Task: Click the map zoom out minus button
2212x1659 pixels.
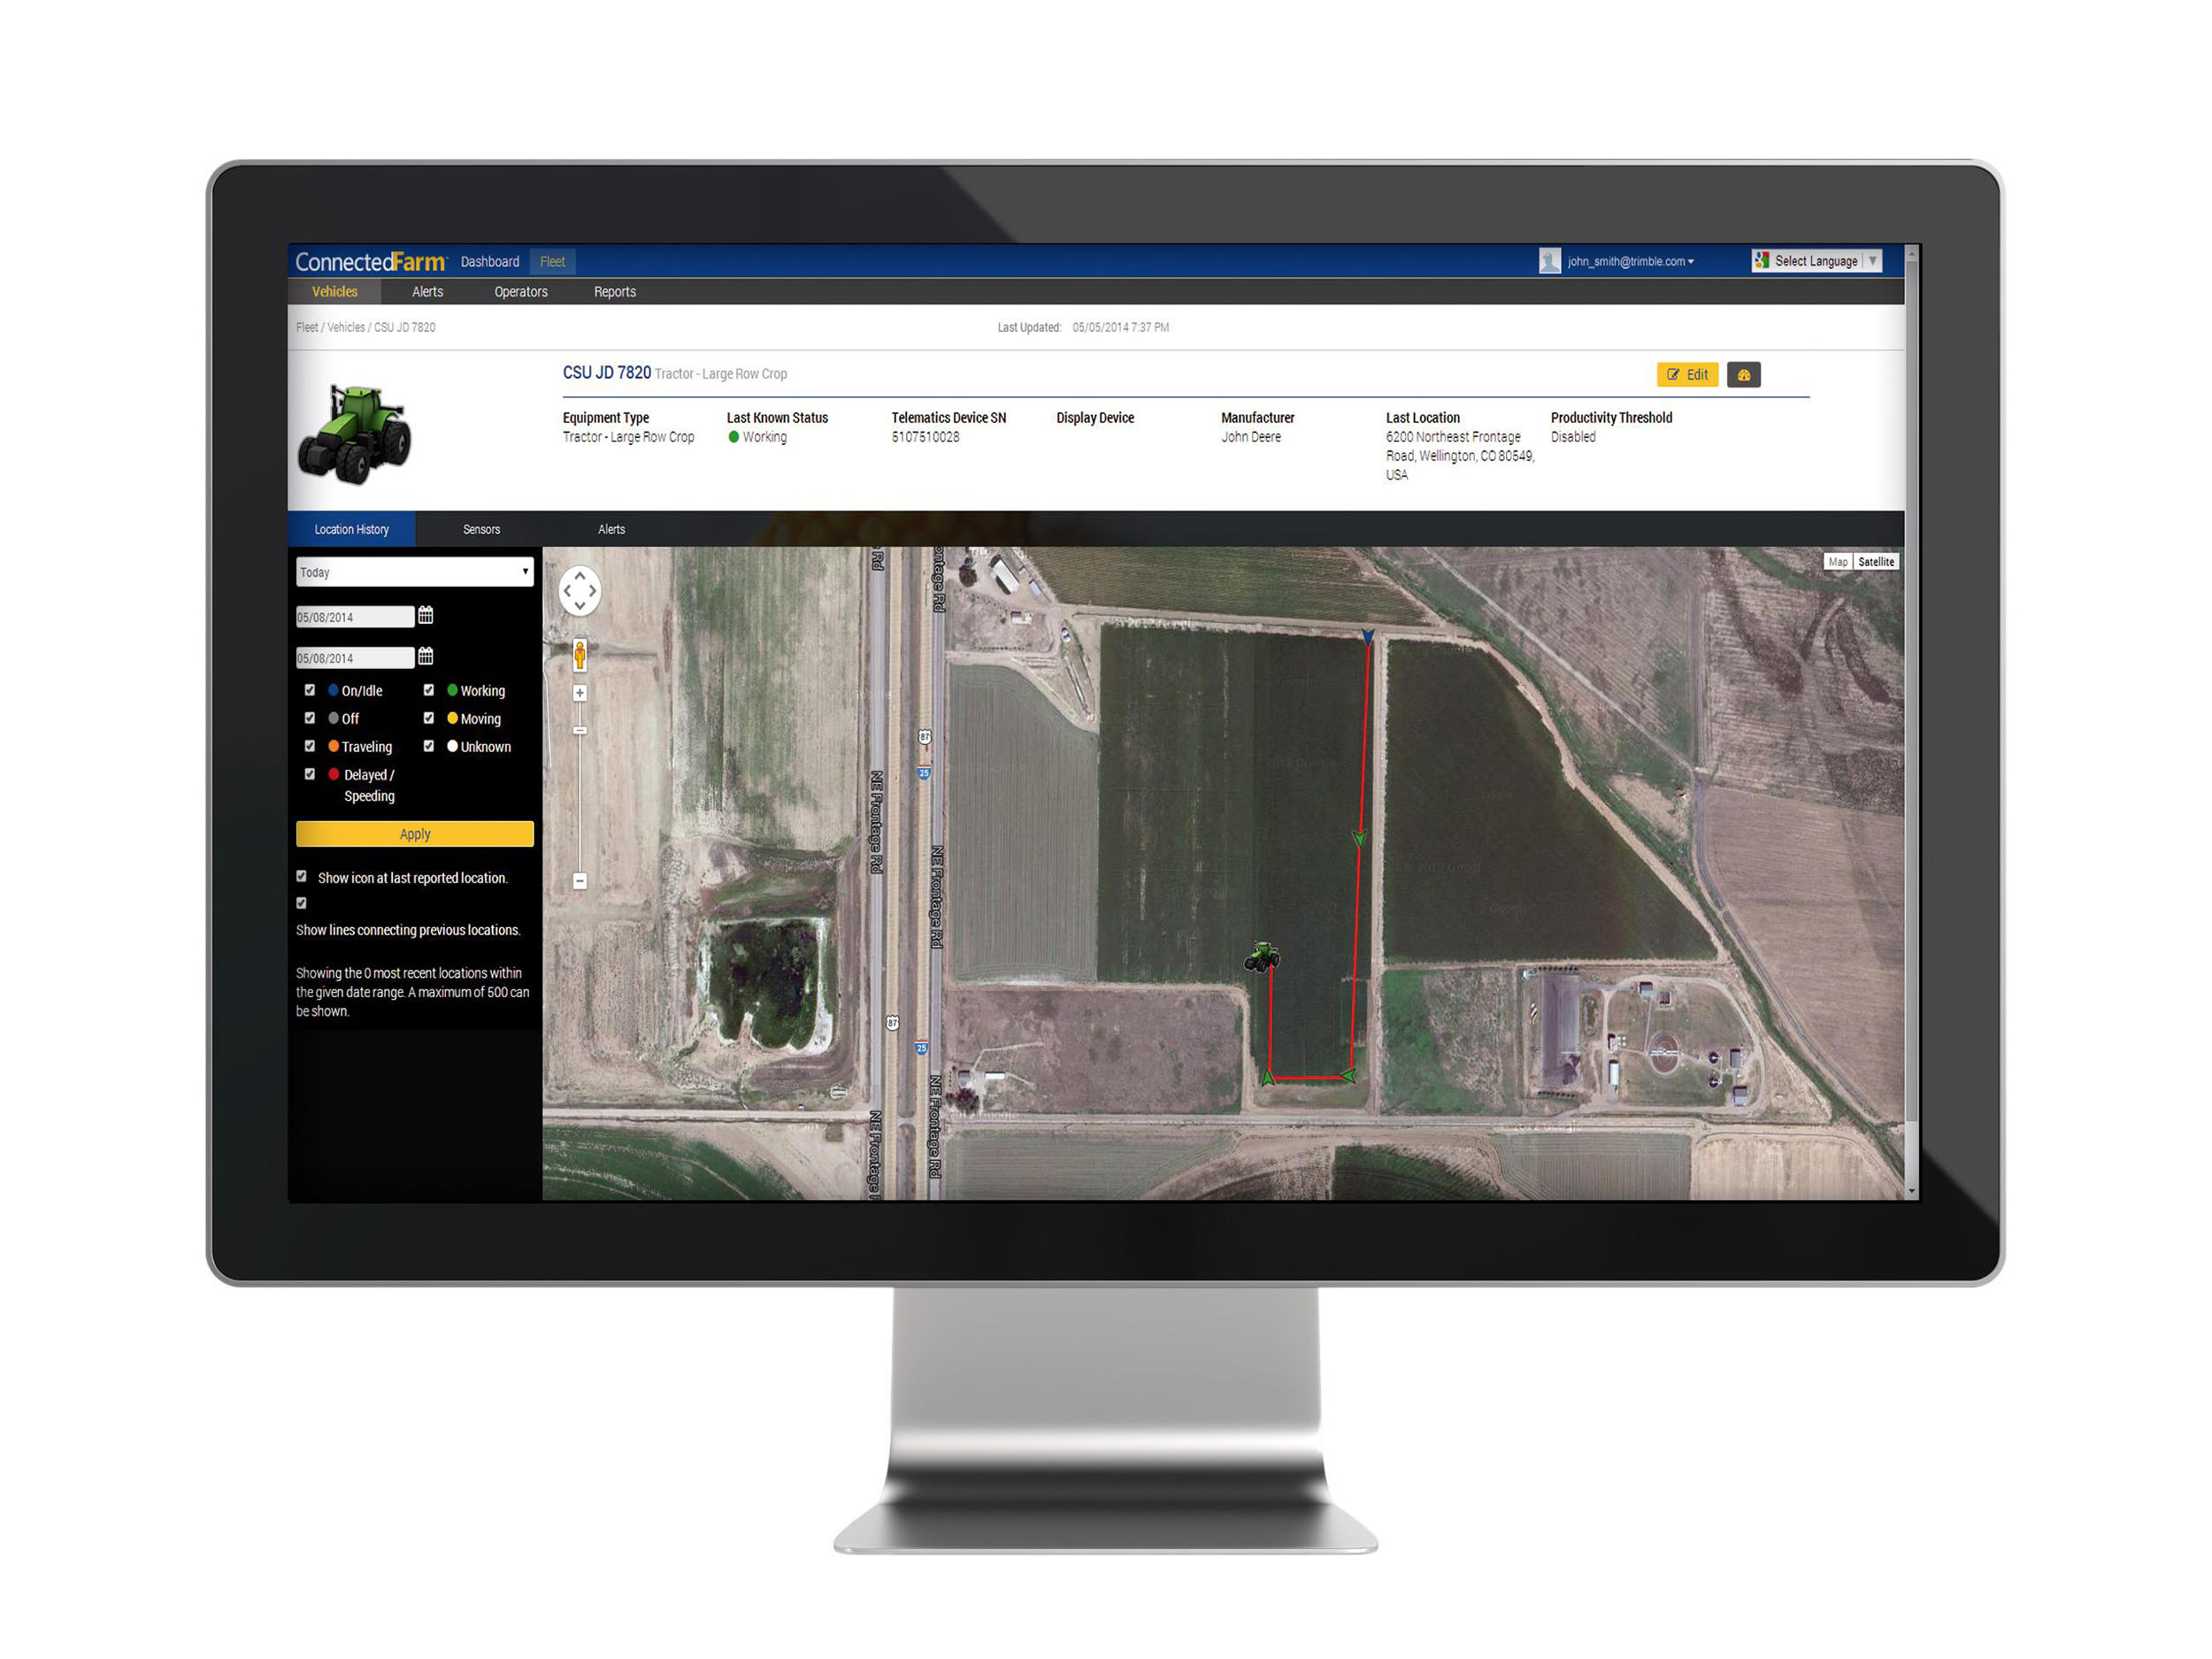Action: 579,881
